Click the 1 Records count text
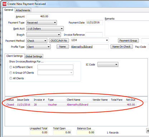149x137 pixels. point(113,132)
